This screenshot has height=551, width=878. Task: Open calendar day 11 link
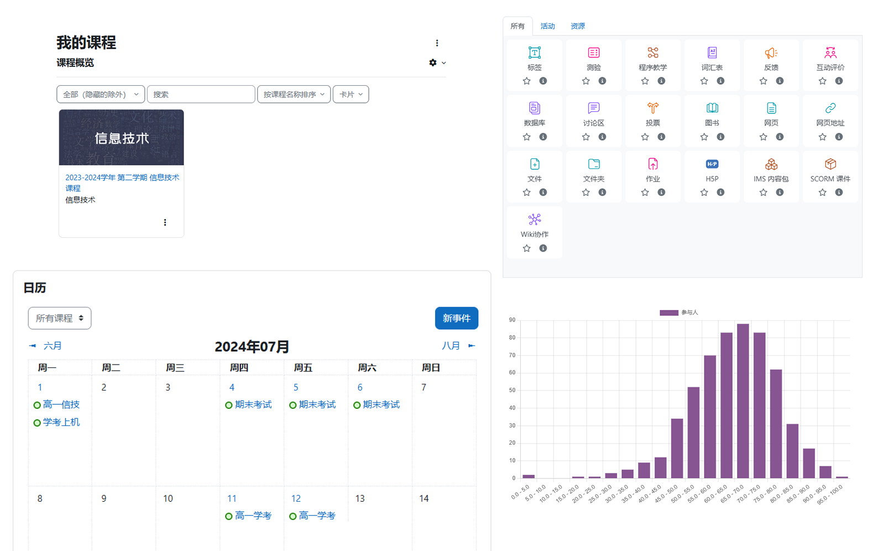click(232, 498)
